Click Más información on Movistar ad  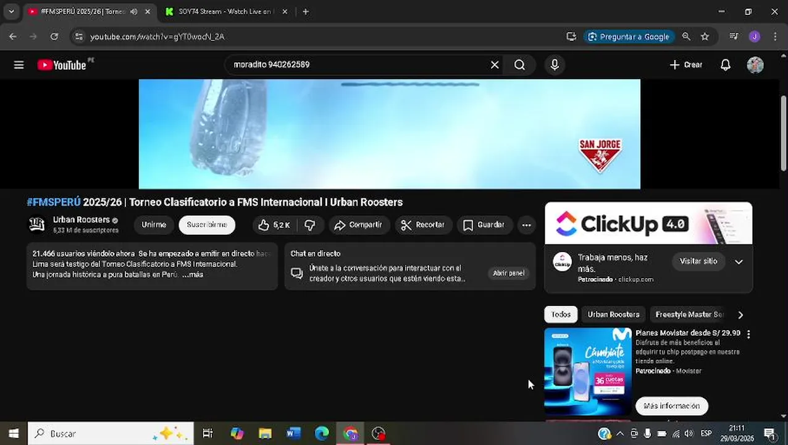point(672,406)
